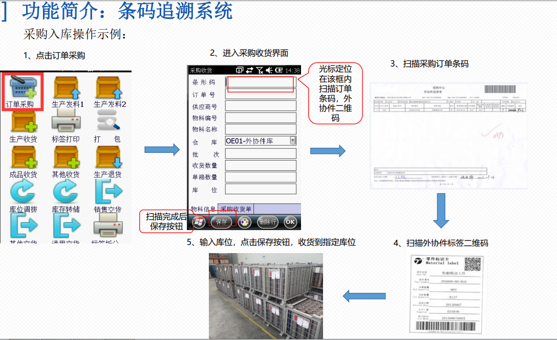
Task: Focus the 供应商号 input field
Action: (261, 106)
